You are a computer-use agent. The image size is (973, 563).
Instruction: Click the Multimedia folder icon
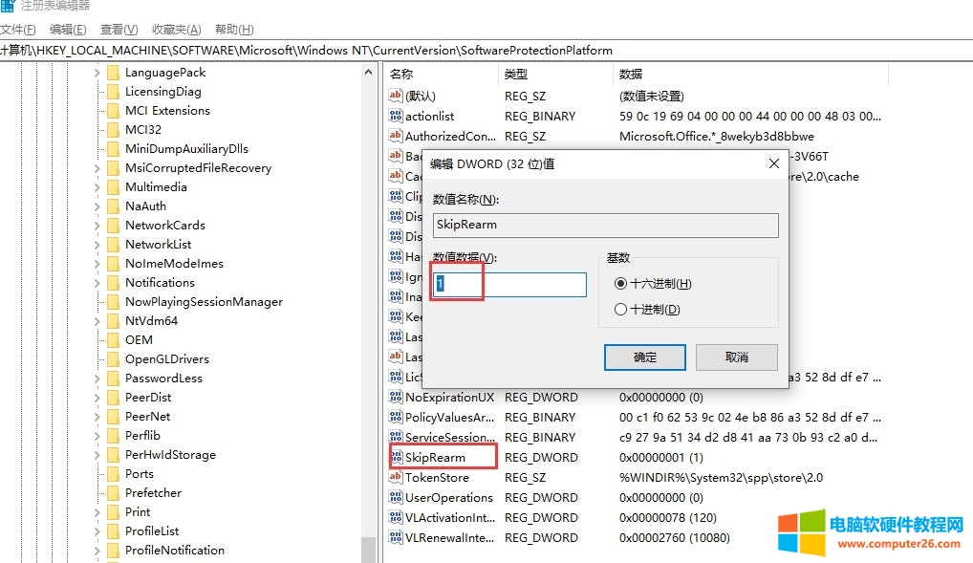pyautogui.click(x=113, y=187)
